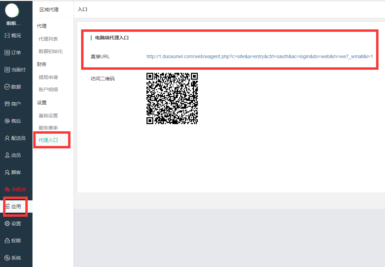Open 数据初始化 submenu item

point(51,51)
